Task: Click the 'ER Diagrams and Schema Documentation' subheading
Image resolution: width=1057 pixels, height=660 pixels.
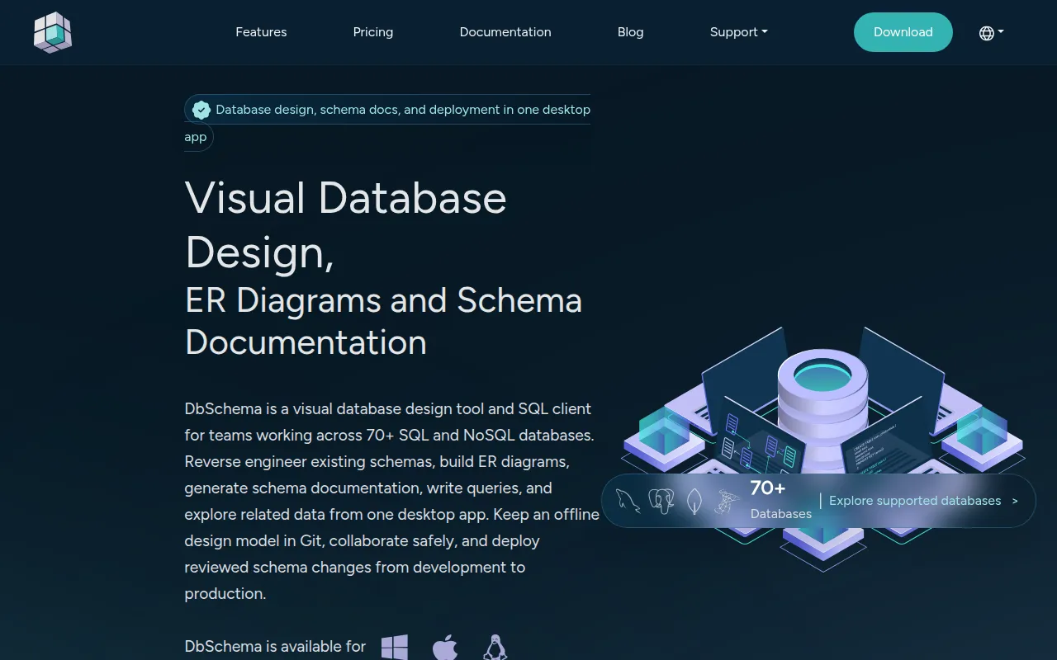Action: pos(383,321)
